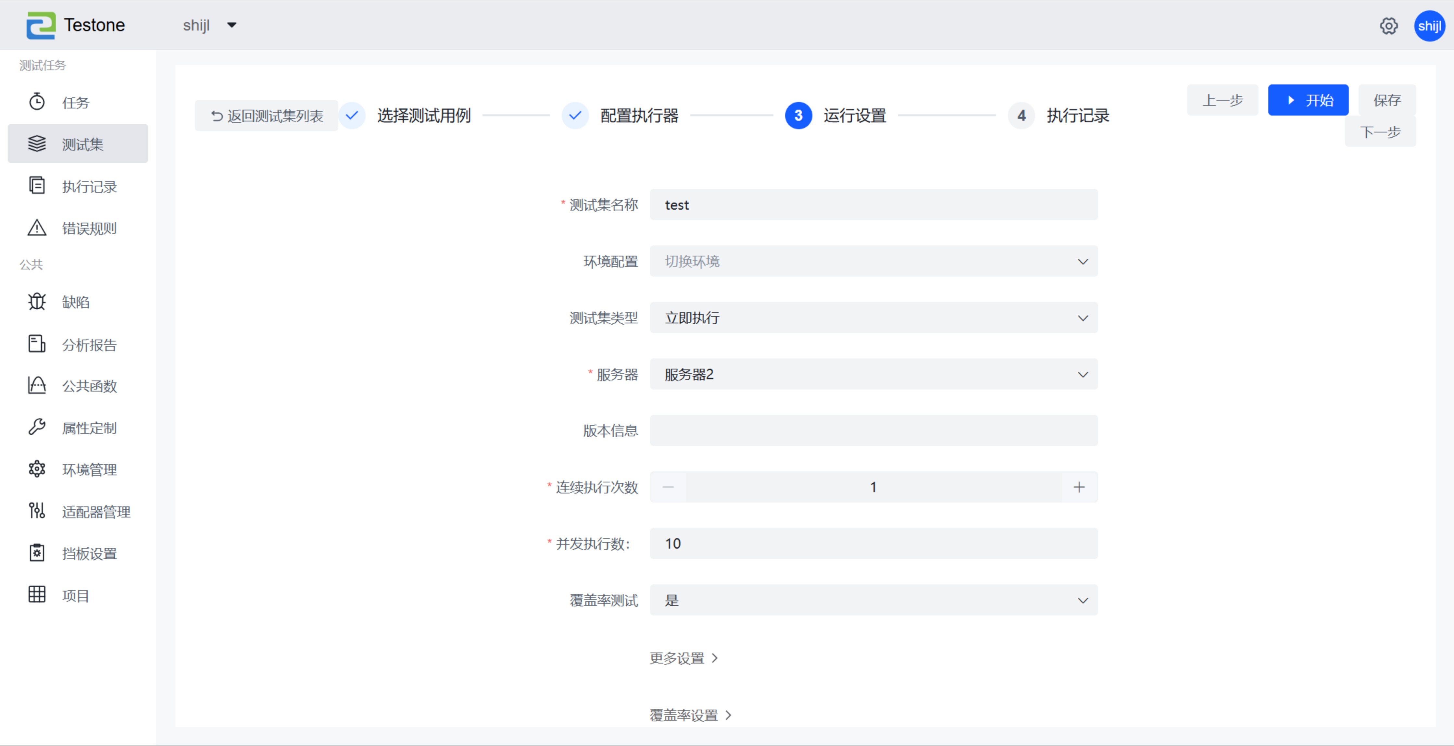Image resolution: width=1454 pixels, height=746 pixels.
Task: Go to step 选择测试用例
Action: click(x=423, y=116)
